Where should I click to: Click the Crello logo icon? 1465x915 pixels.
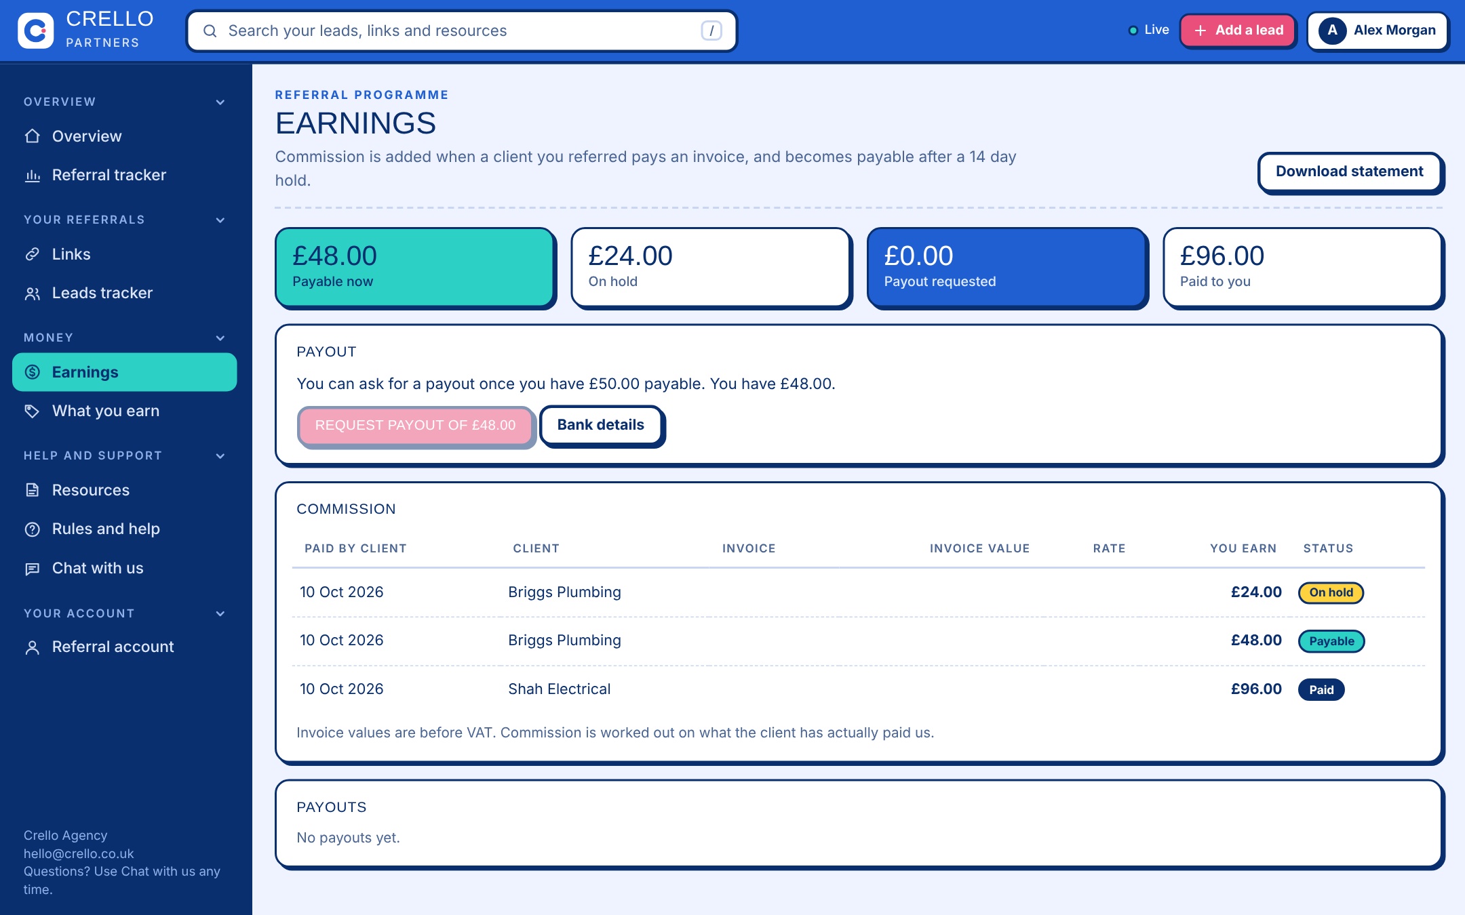click(x=35, y=30)
